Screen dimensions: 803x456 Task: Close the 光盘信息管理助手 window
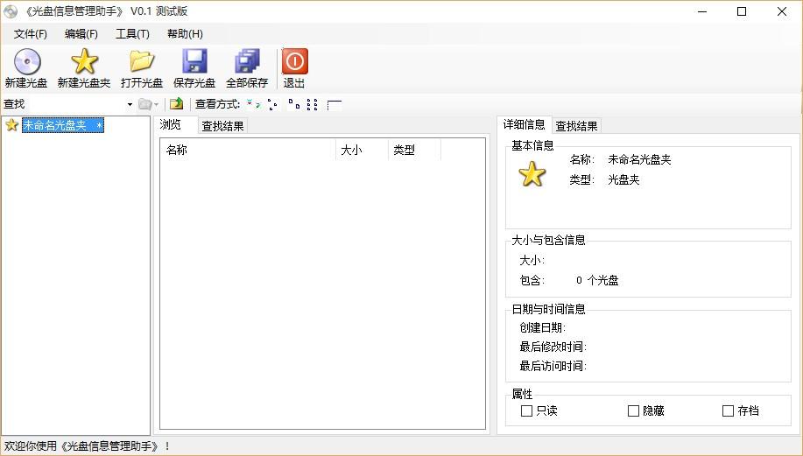click(781, 11)
